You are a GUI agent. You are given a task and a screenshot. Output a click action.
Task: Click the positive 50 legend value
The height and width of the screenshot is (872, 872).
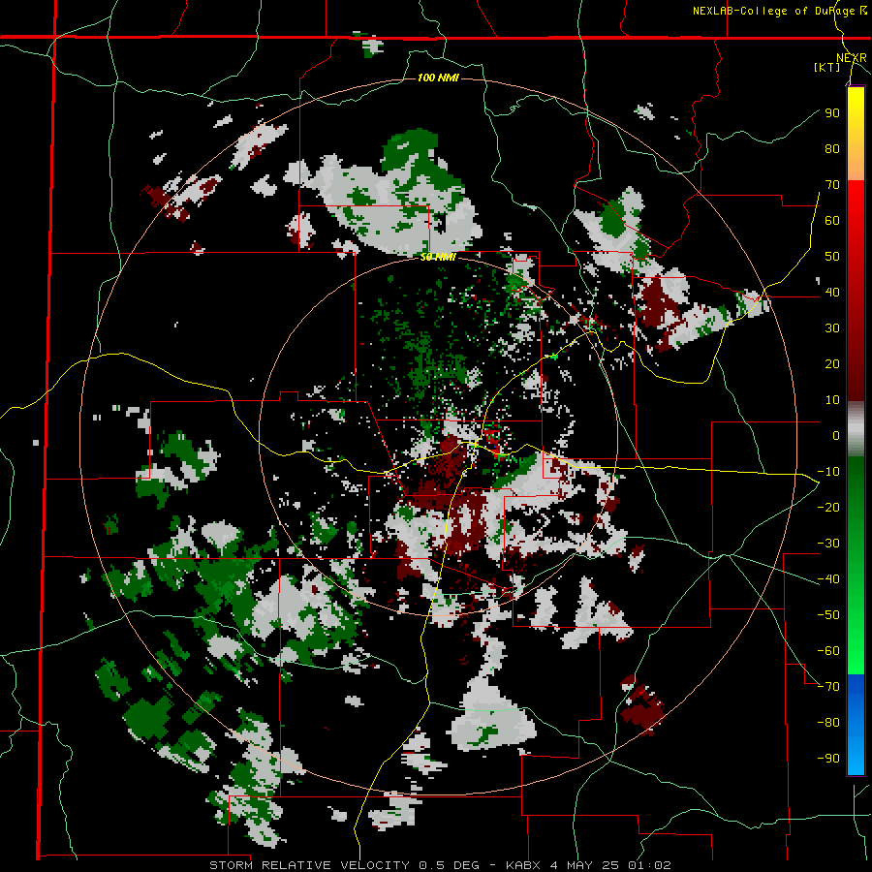click(832, 257)
